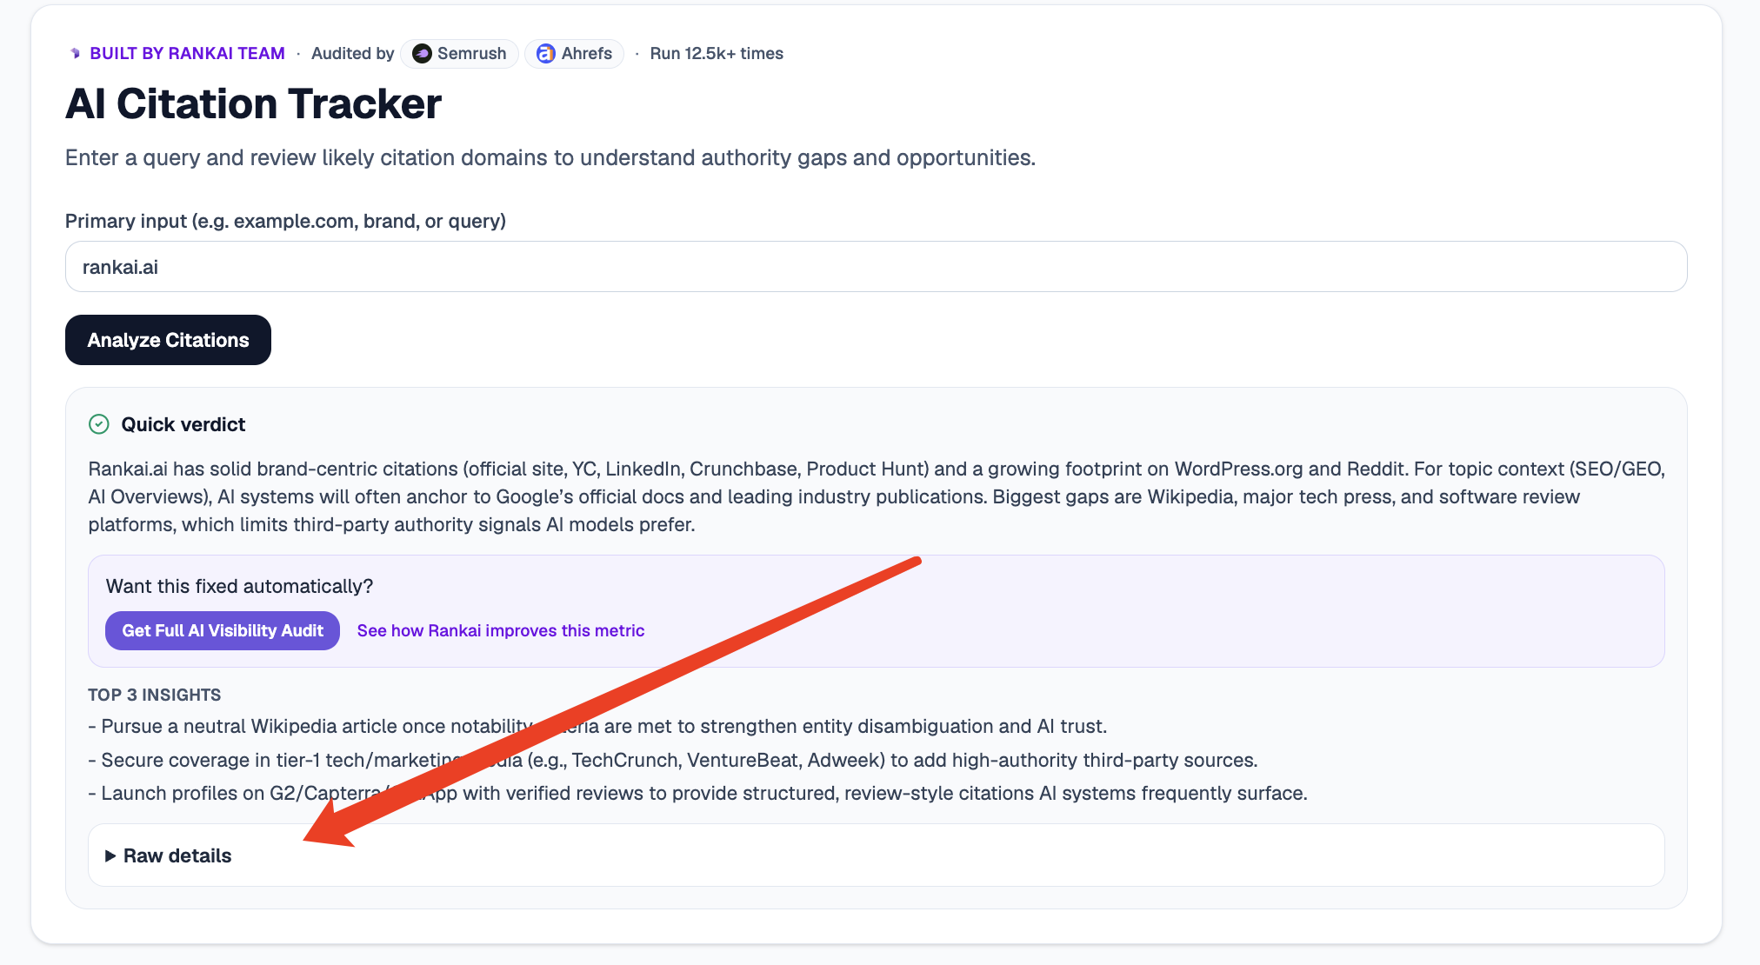1760x965 pixels.
Task: Click the AI Citation Tracker title
Action: click(253, 104)
